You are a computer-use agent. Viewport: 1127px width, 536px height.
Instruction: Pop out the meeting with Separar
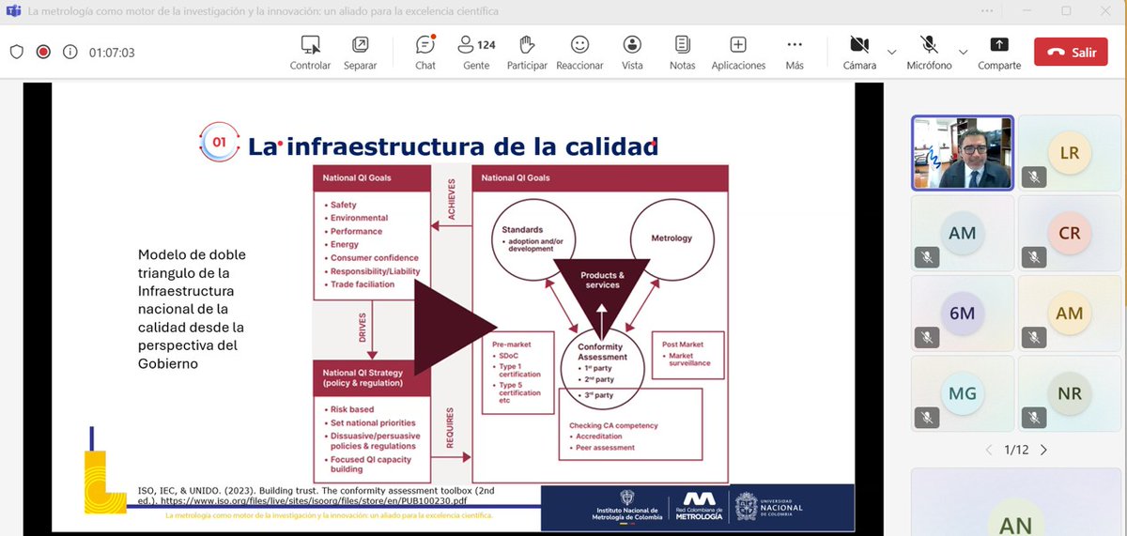[x=360, y=53]
